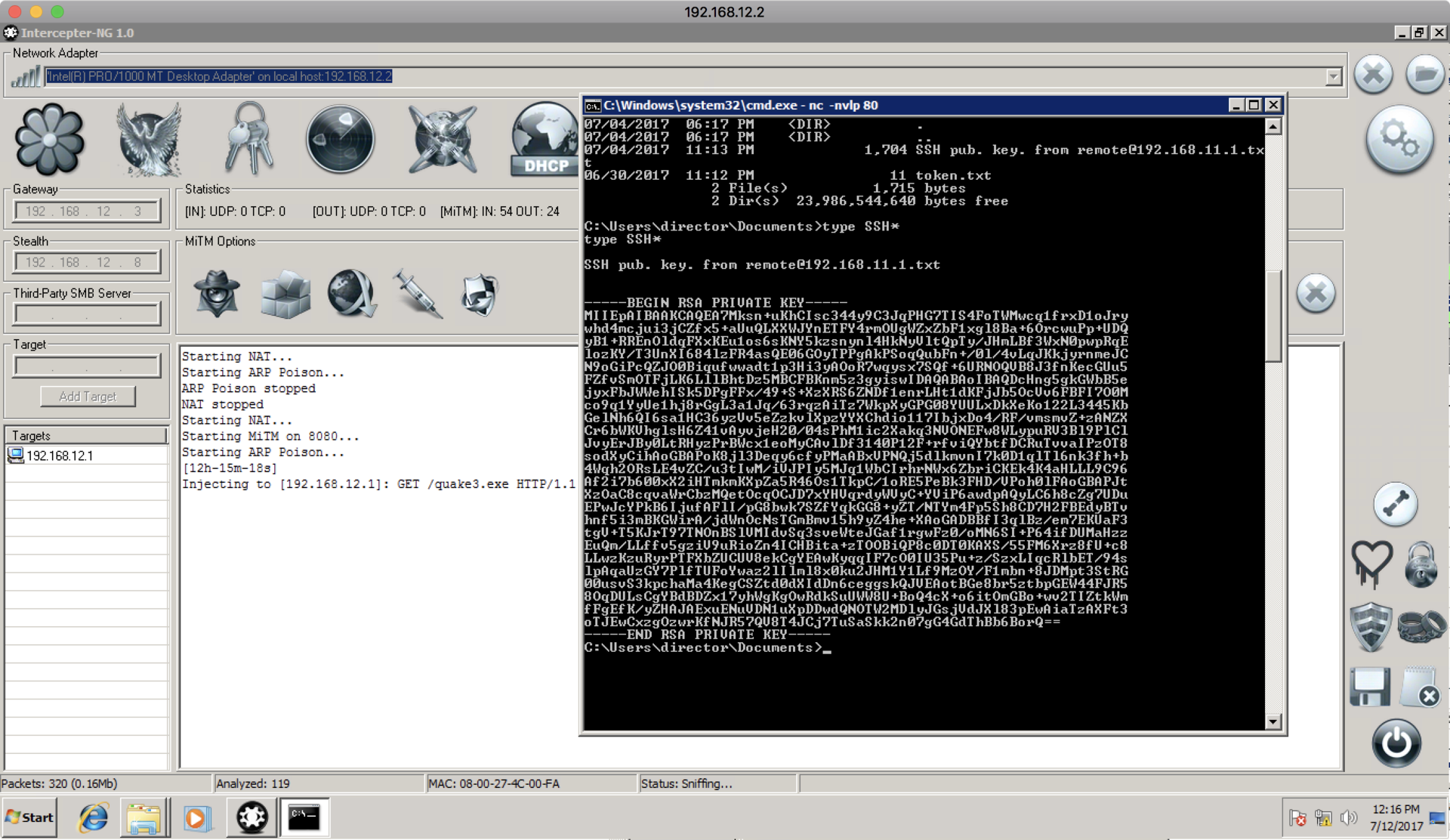Image resolution: width=1450 pixels, height=840 pixels.
Task: Click the wrench tool round icon
Action: (x=1396, y=504)
